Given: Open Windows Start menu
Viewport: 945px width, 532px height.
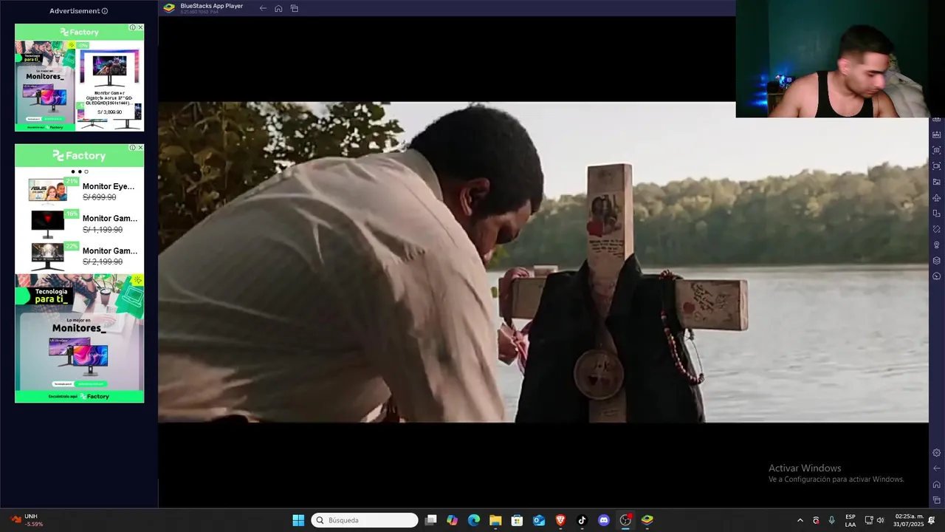Looking at the screenshot, I should click(298, 520).
